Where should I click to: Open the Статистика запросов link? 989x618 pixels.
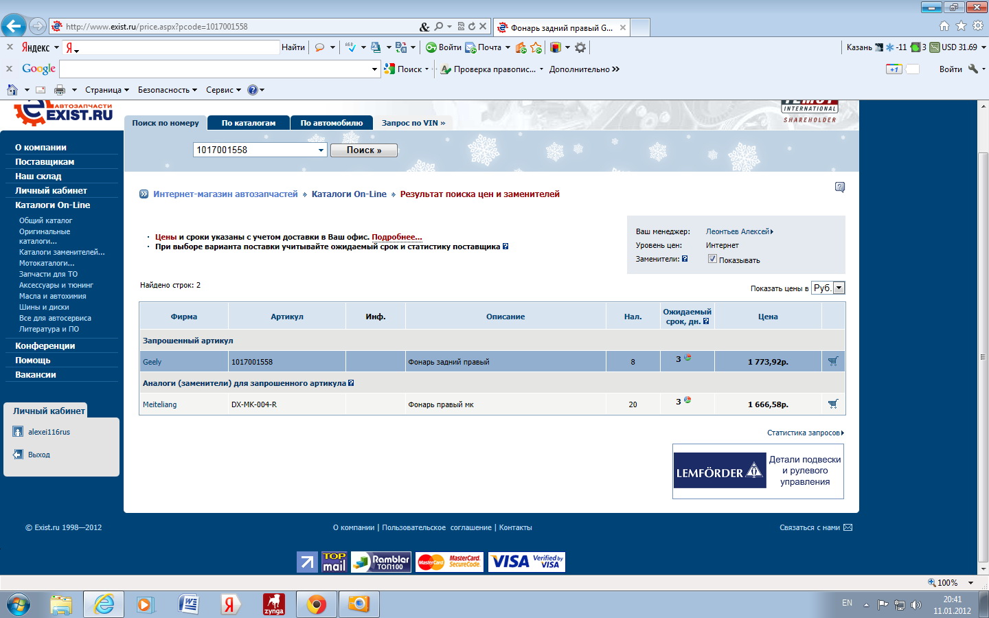[x=805, y=433]
